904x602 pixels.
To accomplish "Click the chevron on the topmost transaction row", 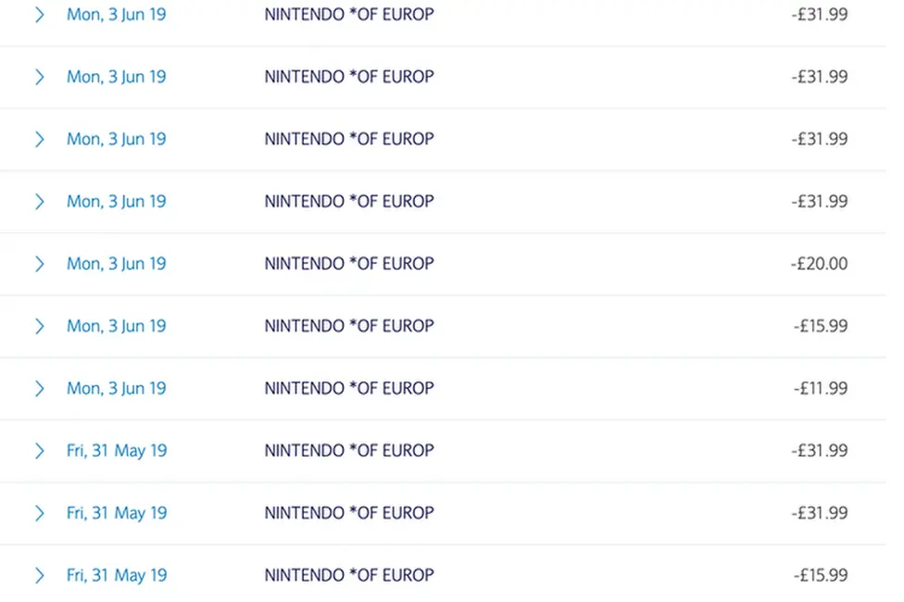I will tap(39, 14).
